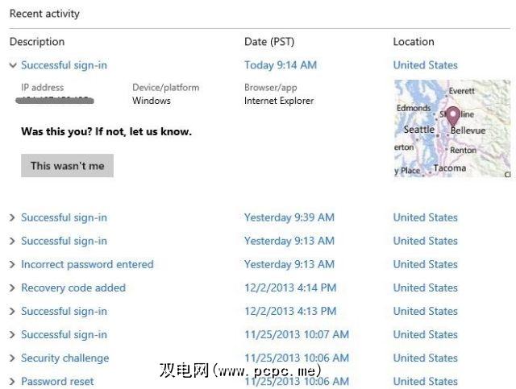Collapse the Today 9:14 AM sign-in chevron
This screenshot has height=389, width=516.
point(13,65)
